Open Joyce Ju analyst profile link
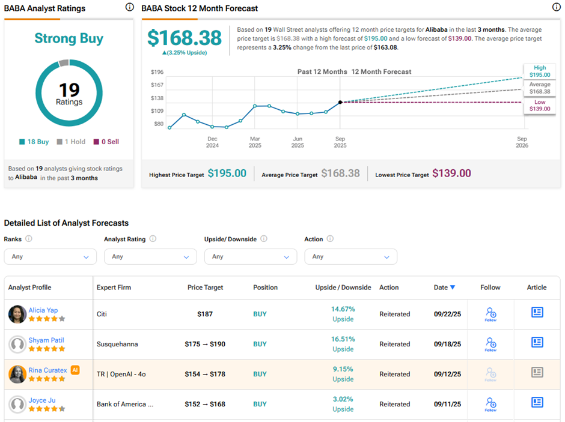Screen dimensions: 565x422 click(42, 400)
